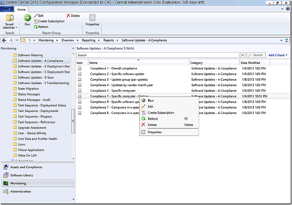The height and width of the screenshot is (205, 292).
Task: Choose Edit in the context menu
Action: 169,107
